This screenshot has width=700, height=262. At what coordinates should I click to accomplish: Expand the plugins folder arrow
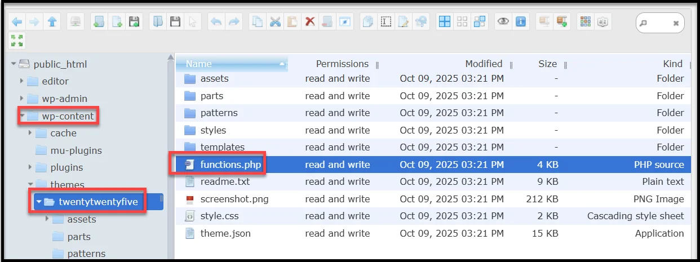click(30, 167)
